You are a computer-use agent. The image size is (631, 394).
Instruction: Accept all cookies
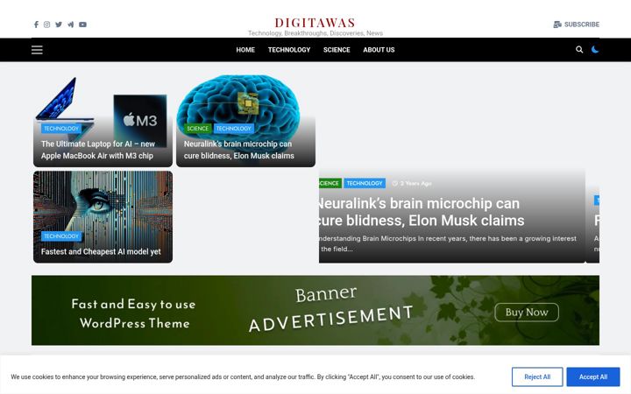(593, 376)
